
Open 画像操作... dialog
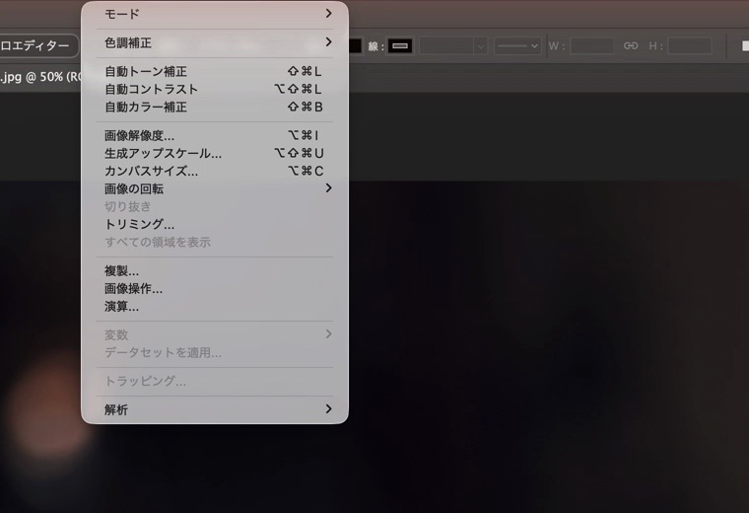click(x=215, y=288)
